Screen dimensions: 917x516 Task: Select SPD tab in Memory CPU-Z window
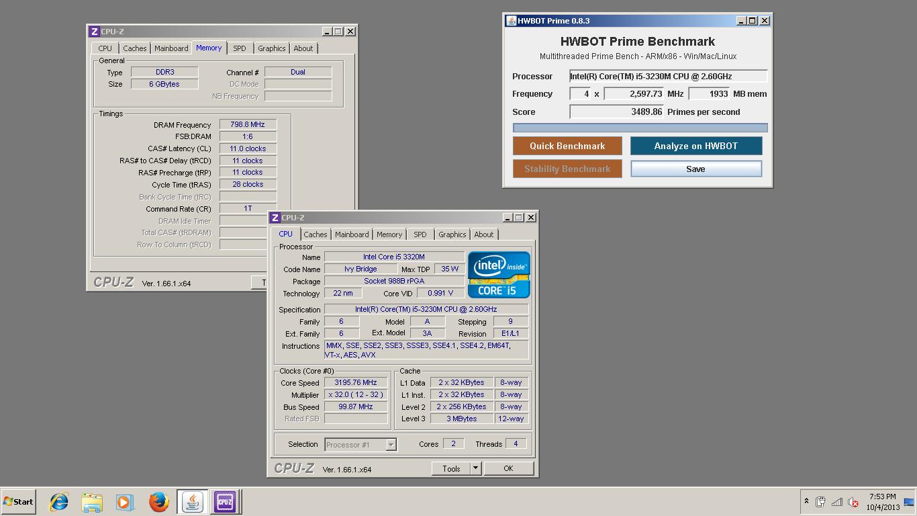240,48
